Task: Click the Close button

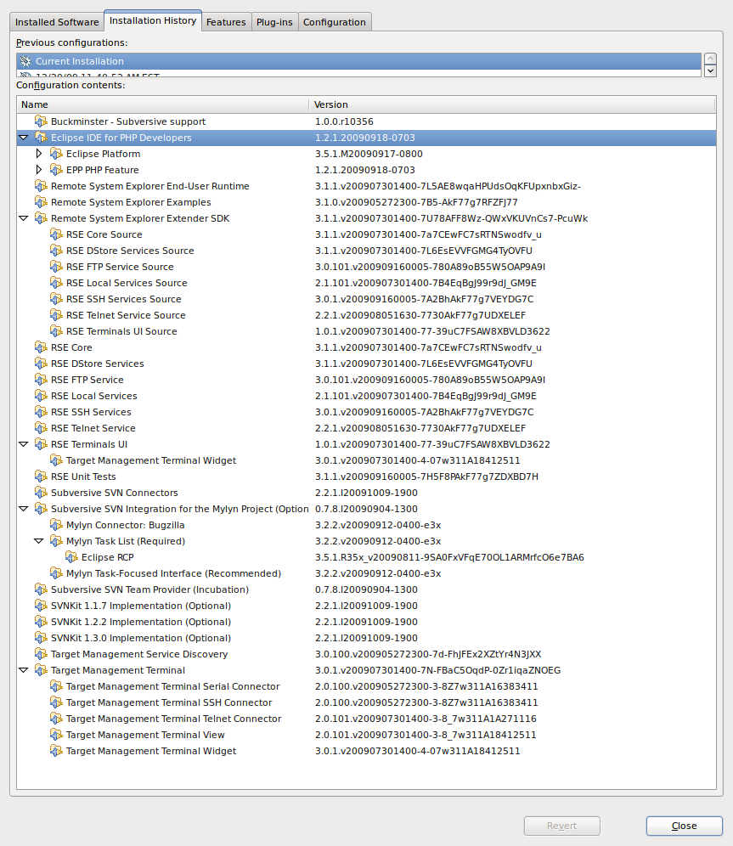Action: [684, 826]
